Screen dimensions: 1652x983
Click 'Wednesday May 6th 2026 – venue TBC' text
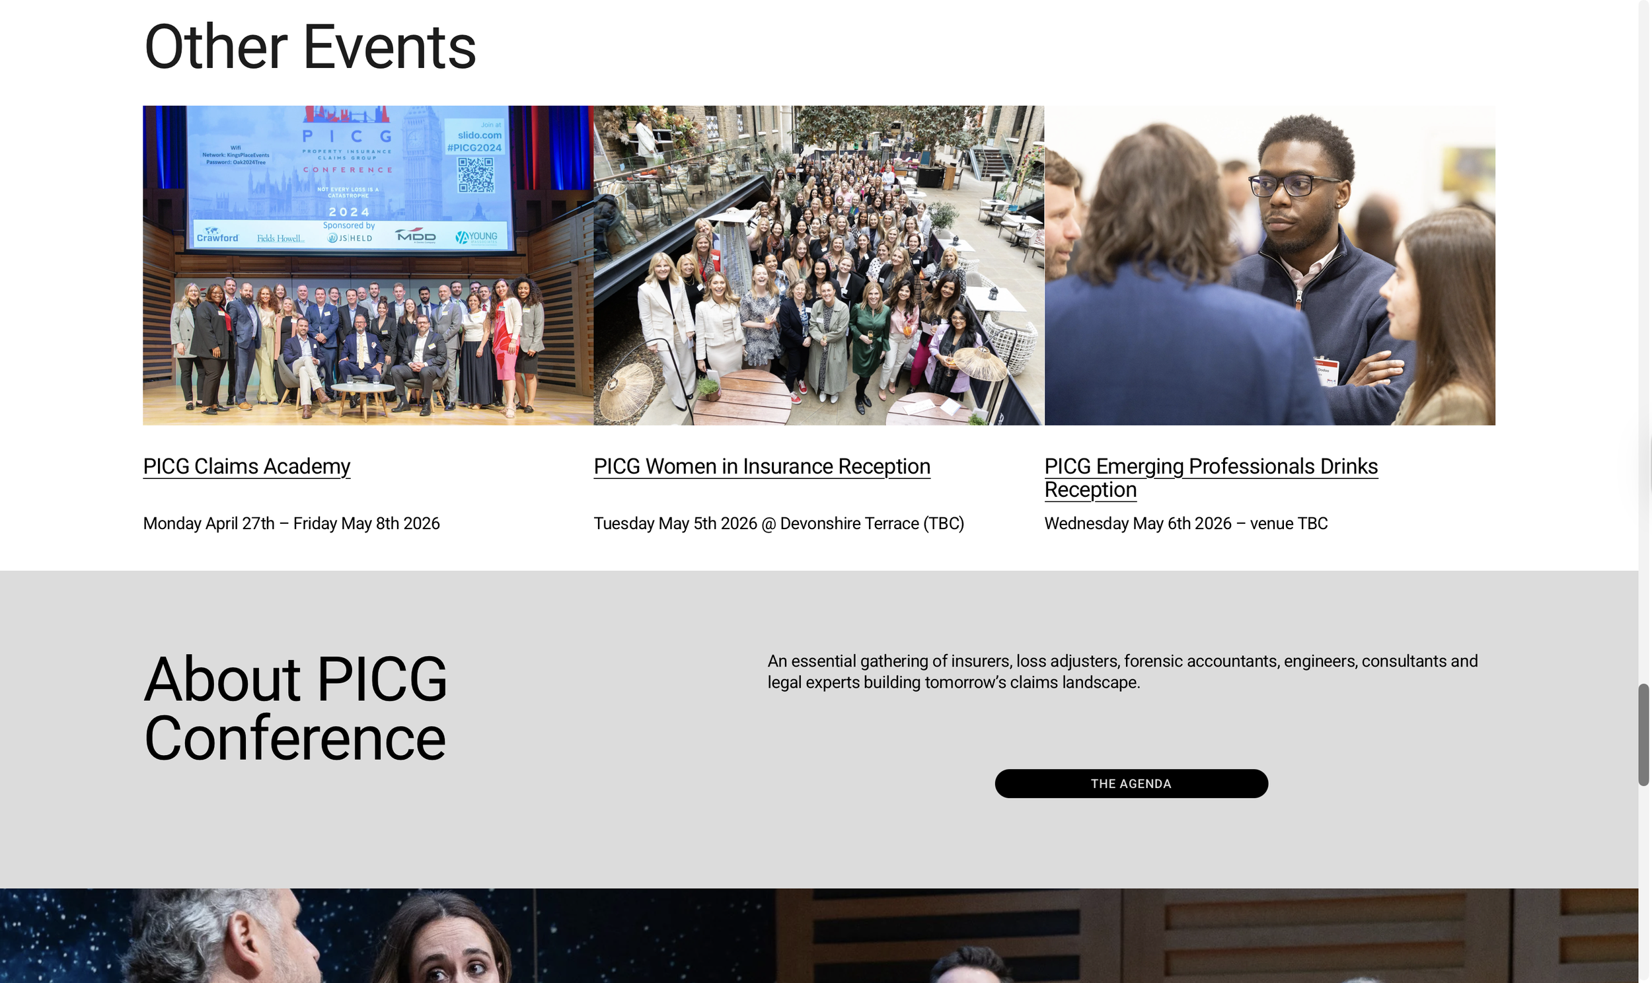click(1185, 523)
